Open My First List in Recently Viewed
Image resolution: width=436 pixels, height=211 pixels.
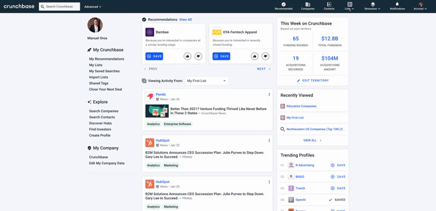(x=295, y=118)
